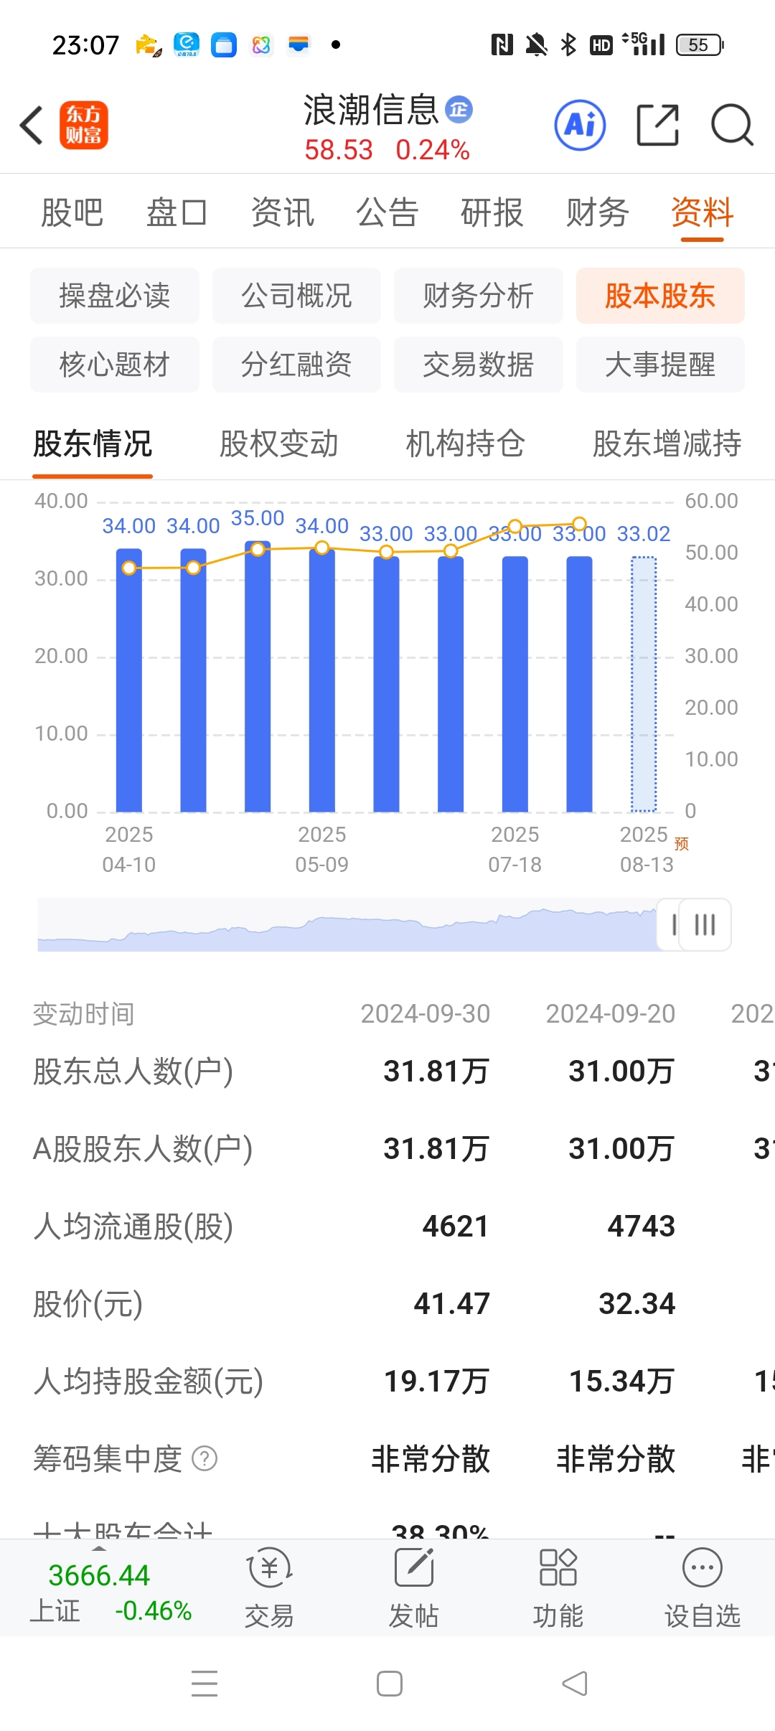Viewport: 775px width, 1731px height.
Task: Tap the enterprise badge beside 浪潮信息
Action: tap(459, 110)
